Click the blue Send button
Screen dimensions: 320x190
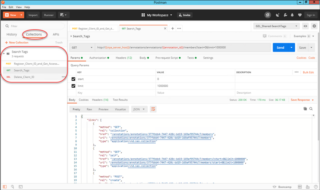point(280,47)
